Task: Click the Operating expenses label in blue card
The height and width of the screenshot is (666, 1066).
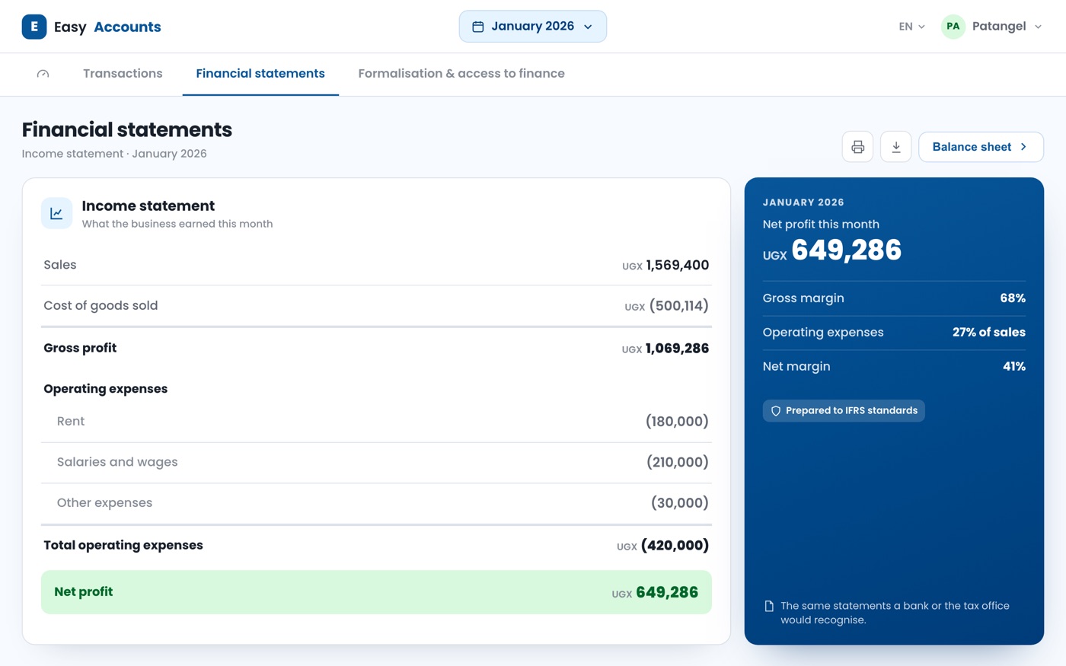Action: pyautogui.click(x=823, y=333)
